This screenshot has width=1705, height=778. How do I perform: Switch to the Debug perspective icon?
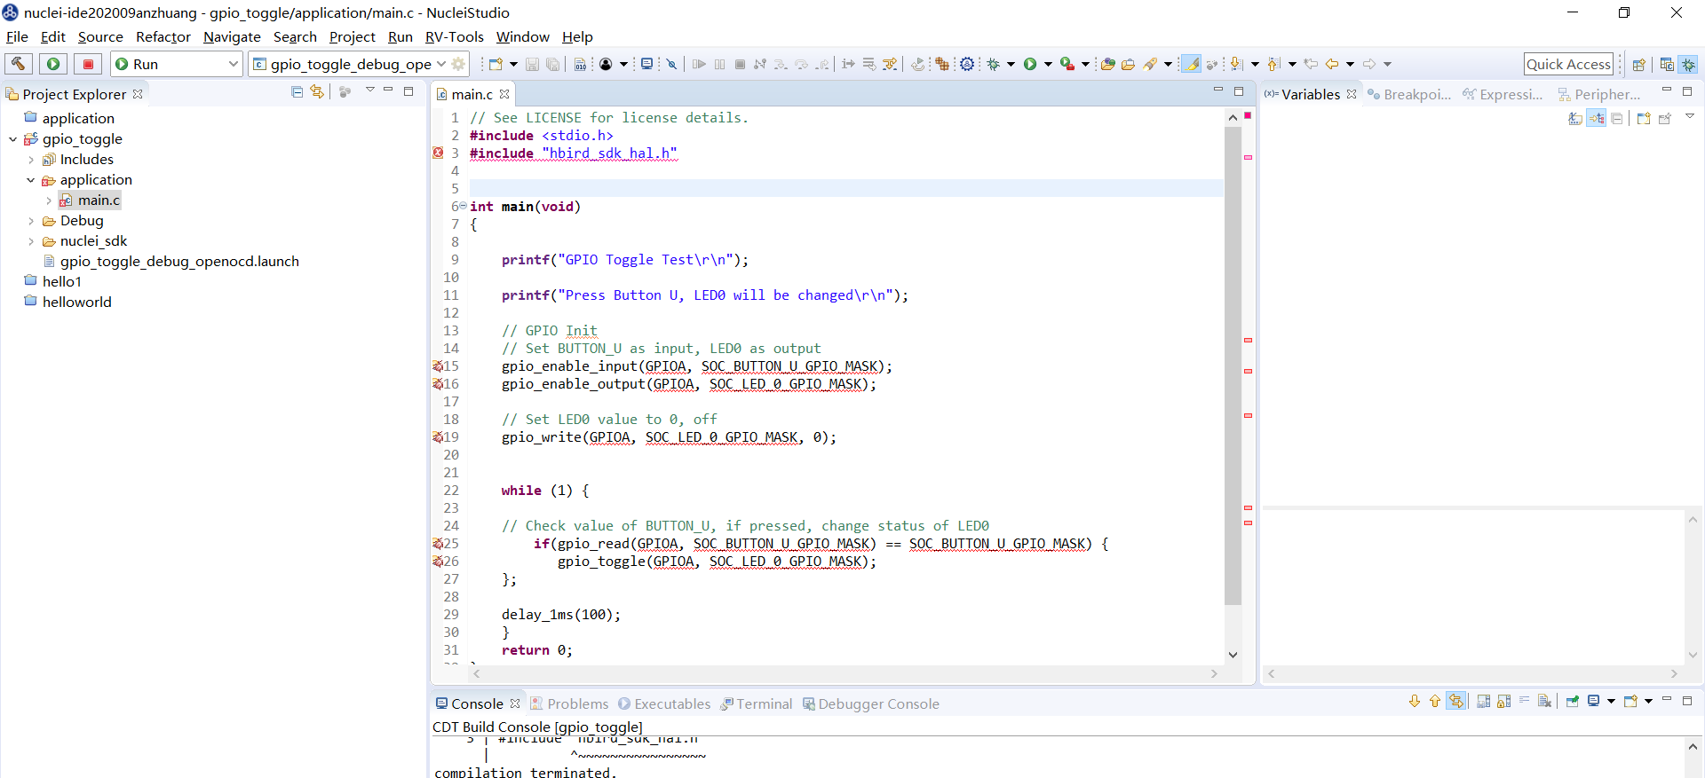tap(1688, 64)
